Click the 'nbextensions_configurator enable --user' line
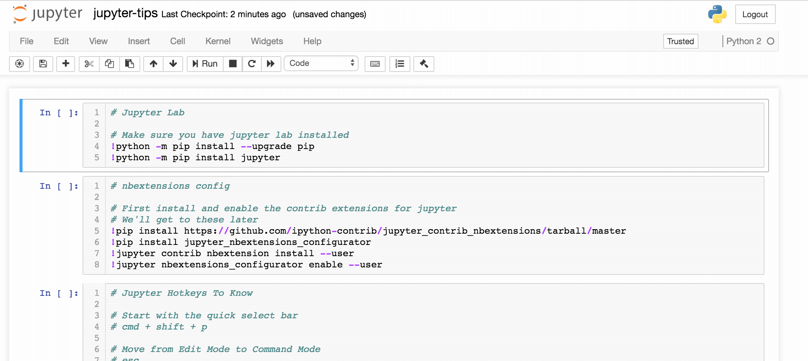Screen dimensions: 808x361 tap(246, 264)
